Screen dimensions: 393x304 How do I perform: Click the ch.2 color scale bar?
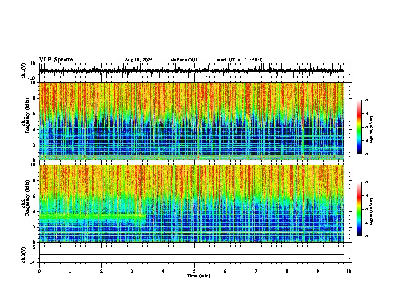tap(359, 209)
